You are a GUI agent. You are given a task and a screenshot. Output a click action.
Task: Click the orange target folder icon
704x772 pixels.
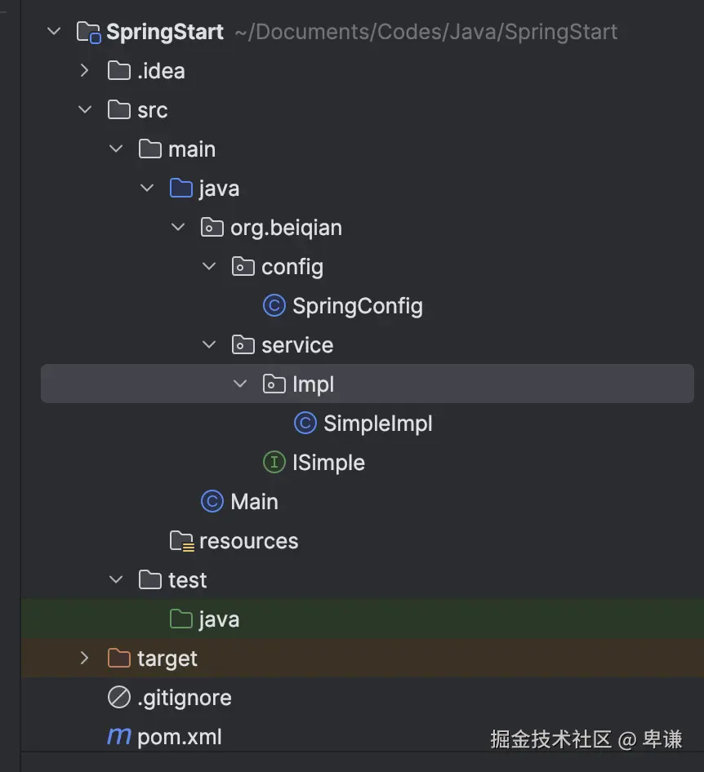coord(119,659)
